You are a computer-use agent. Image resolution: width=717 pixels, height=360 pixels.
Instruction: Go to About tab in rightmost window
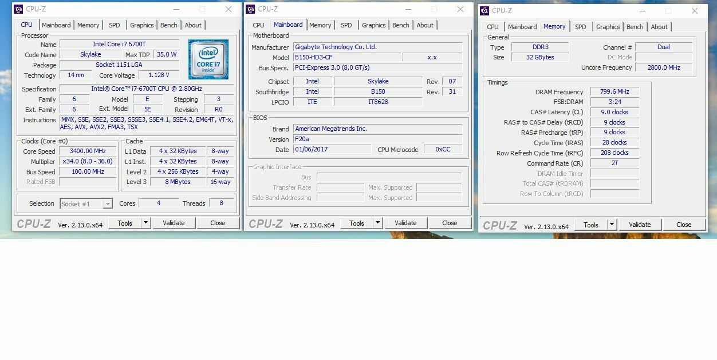pos(659,27)
